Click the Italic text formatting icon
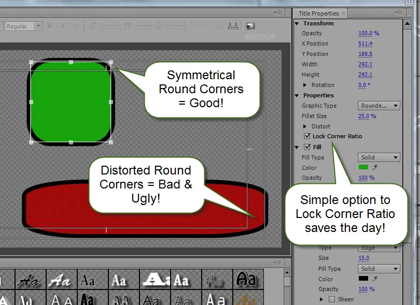The width and height of the screenshot is (420, 305). 63,26
